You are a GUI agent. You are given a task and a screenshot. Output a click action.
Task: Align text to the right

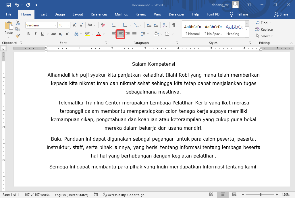point(128,34)
